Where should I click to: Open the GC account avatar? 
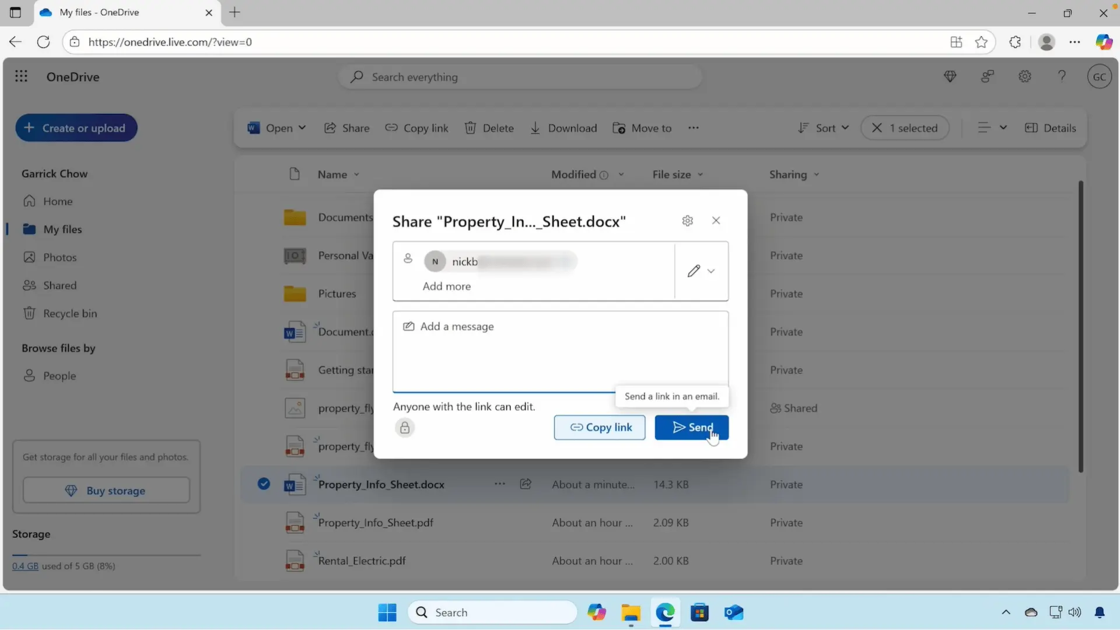[x=1100, y=77]
